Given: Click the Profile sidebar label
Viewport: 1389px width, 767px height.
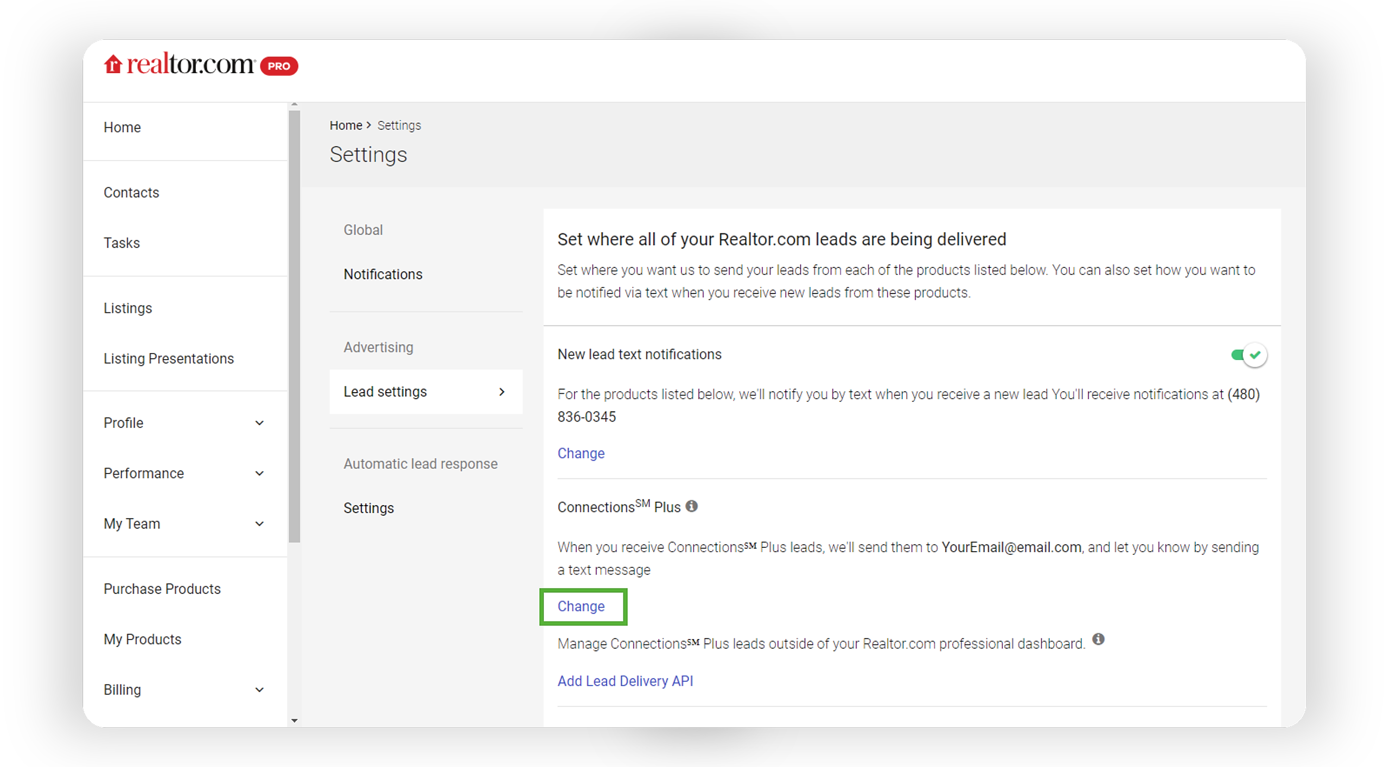Looking at the screenshot, I should coord(123,423).
